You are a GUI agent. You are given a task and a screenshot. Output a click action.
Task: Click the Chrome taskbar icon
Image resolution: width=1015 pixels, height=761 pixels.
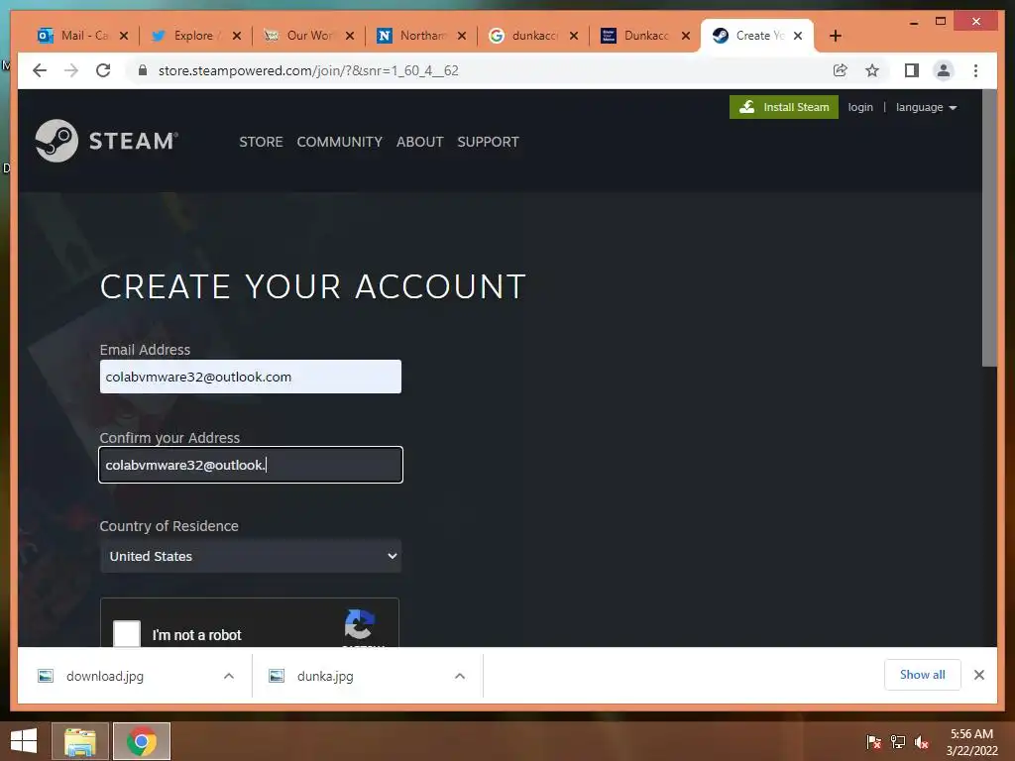pos(142,741)
